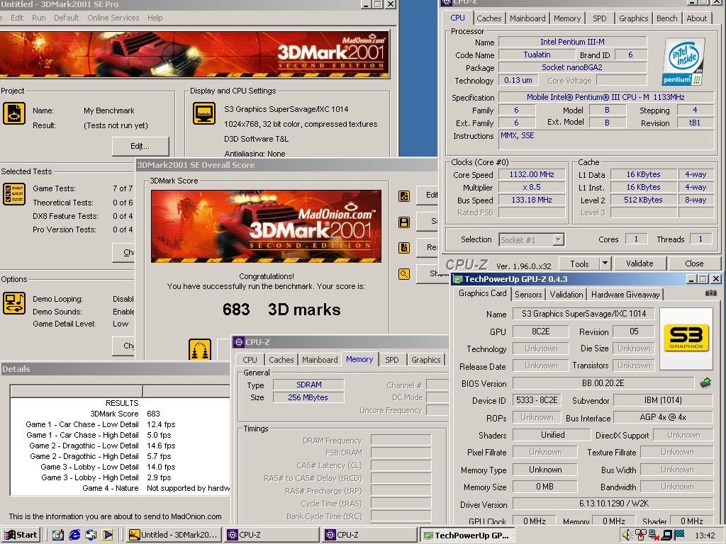Switch to the Caches tab in top CPU-Z
The image size is (726, 544).
tap(489, 18)
